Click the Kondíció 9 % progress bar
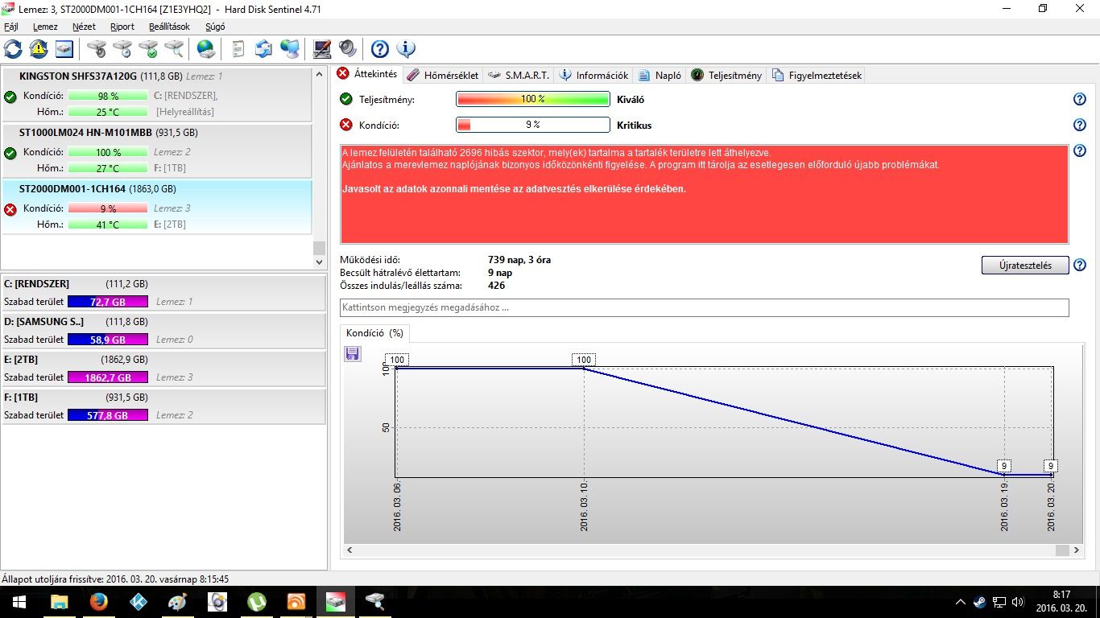This screenshot has height=618, width=1100. [x=533, y=125]
